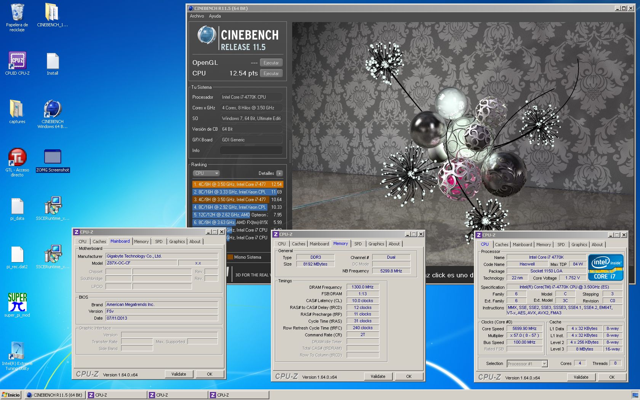640x400 pixels.
Task: Open CPU tab in Memory CPU-Z window
Action: [282, 244]
